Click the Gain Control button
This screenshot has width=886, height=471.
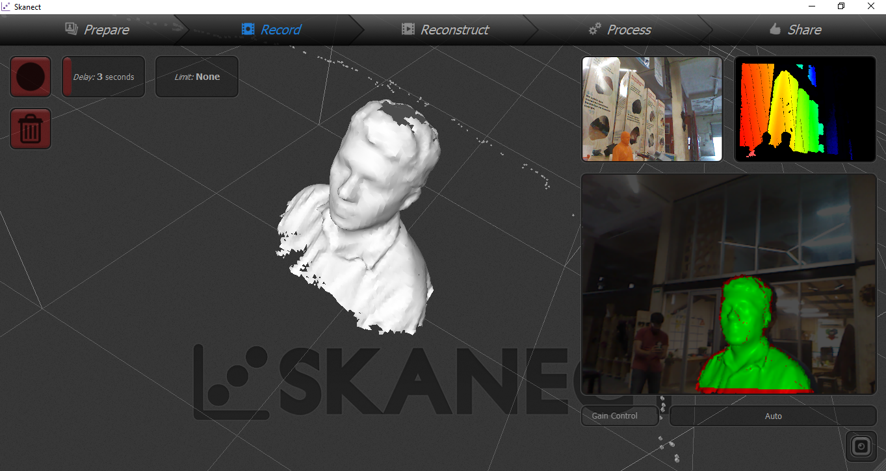(x=619, y=416)
